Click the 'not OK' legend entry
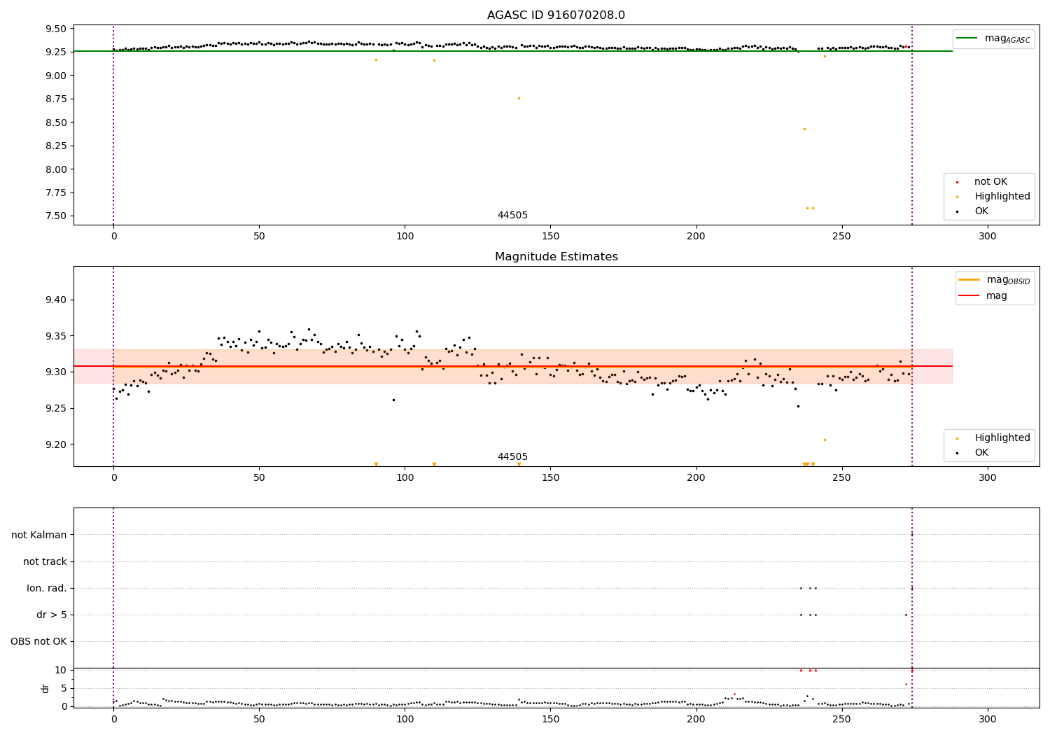Screen dimensions: 1050x735 click(990, 182)
